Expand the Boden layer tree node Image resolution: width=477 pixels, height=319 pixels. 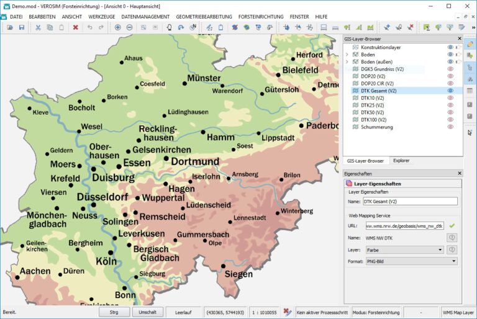[x=347, y=55]
